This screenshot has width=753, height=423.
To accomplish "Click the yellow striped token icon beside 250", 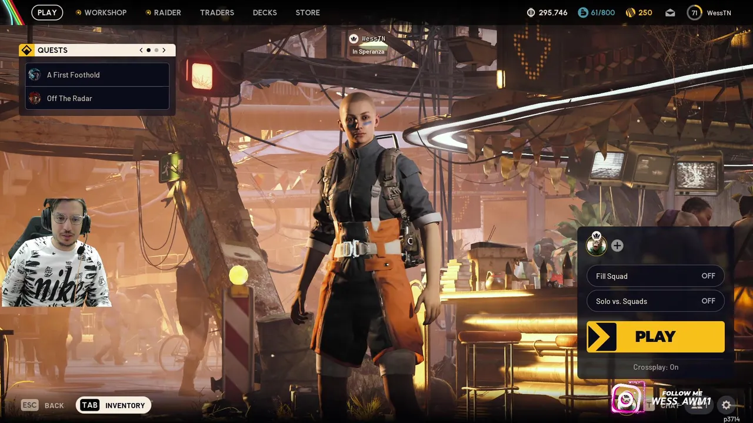I will click(x=629, y=12).
